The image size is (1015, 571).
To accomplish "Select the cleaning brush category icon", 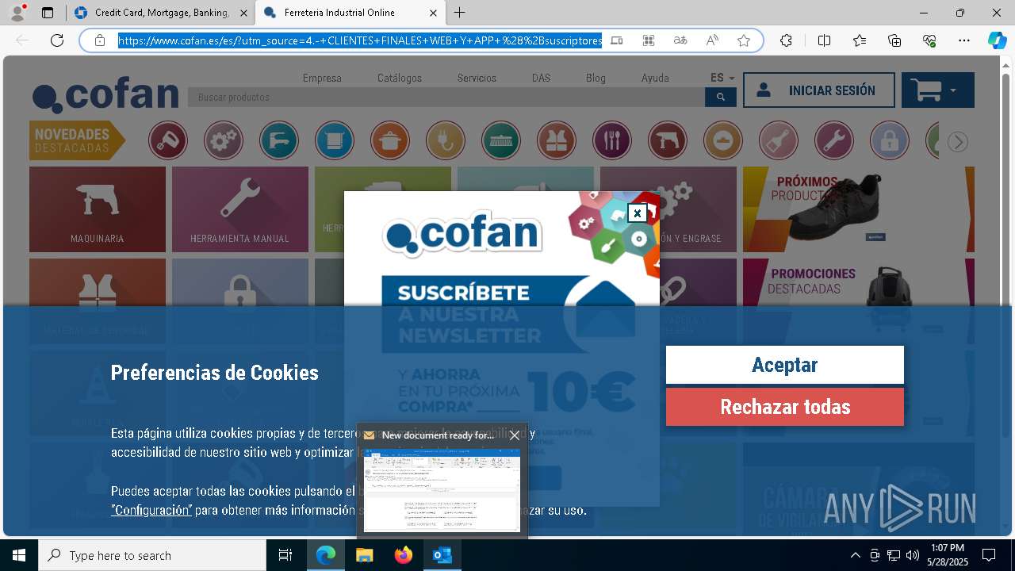I will (x=501, y=141).
